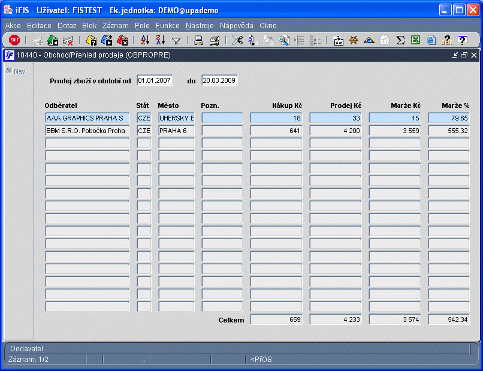Click the cancel query icon
The height and width of the screenshot is (371, 483).
point(122,40)
